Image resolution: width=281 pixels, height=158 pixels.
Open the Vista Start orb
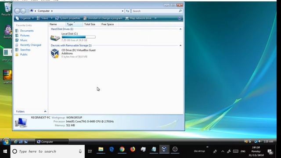click(6, 141)
